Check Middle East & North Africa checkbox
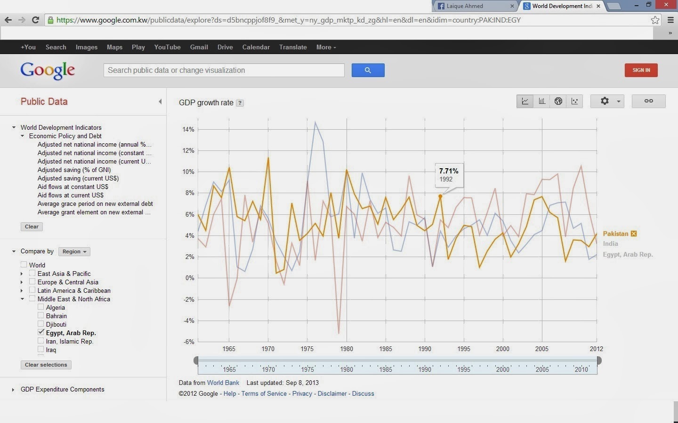Image resolution: width=678 pixels, height=423 pixels. coord(32,298)
